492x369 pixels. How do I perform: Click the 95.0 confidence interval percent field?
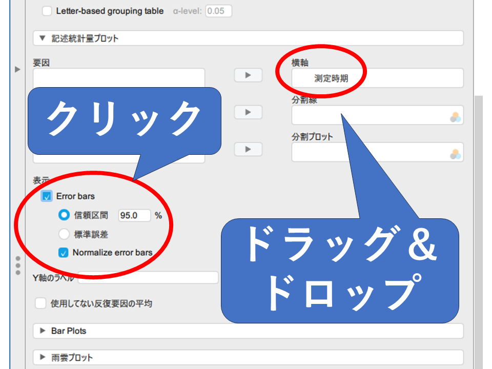click(x=134, y=216)
